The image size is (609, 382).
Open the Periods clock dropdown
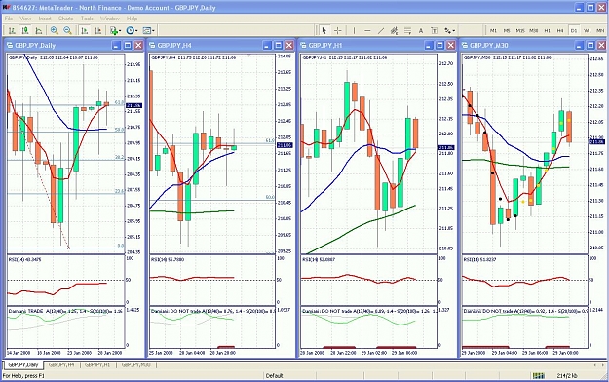click(x=132, y=30)
